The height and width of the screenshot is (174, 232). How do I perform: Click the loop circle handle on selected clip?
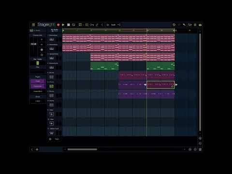tap(173, 87)
